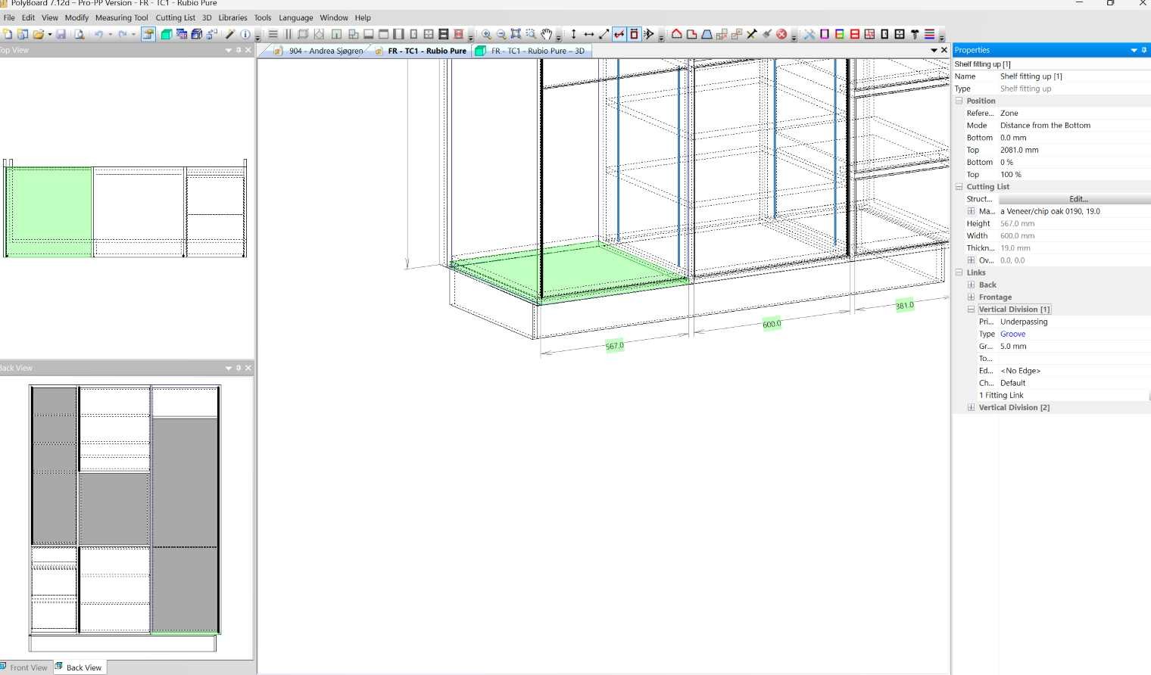Click the Undo arrow icon

tap(98, 34)
